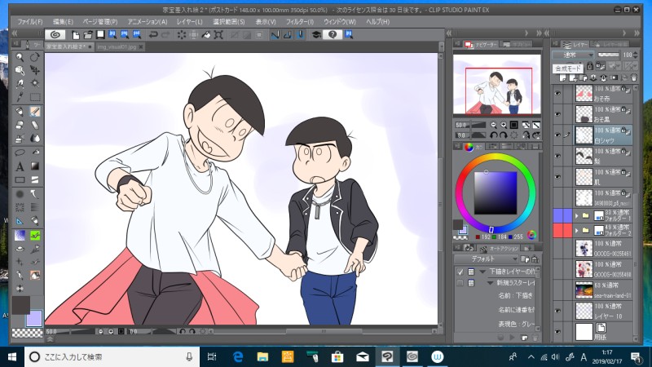Open the ファイル(F) menu

tap(30, 22)
